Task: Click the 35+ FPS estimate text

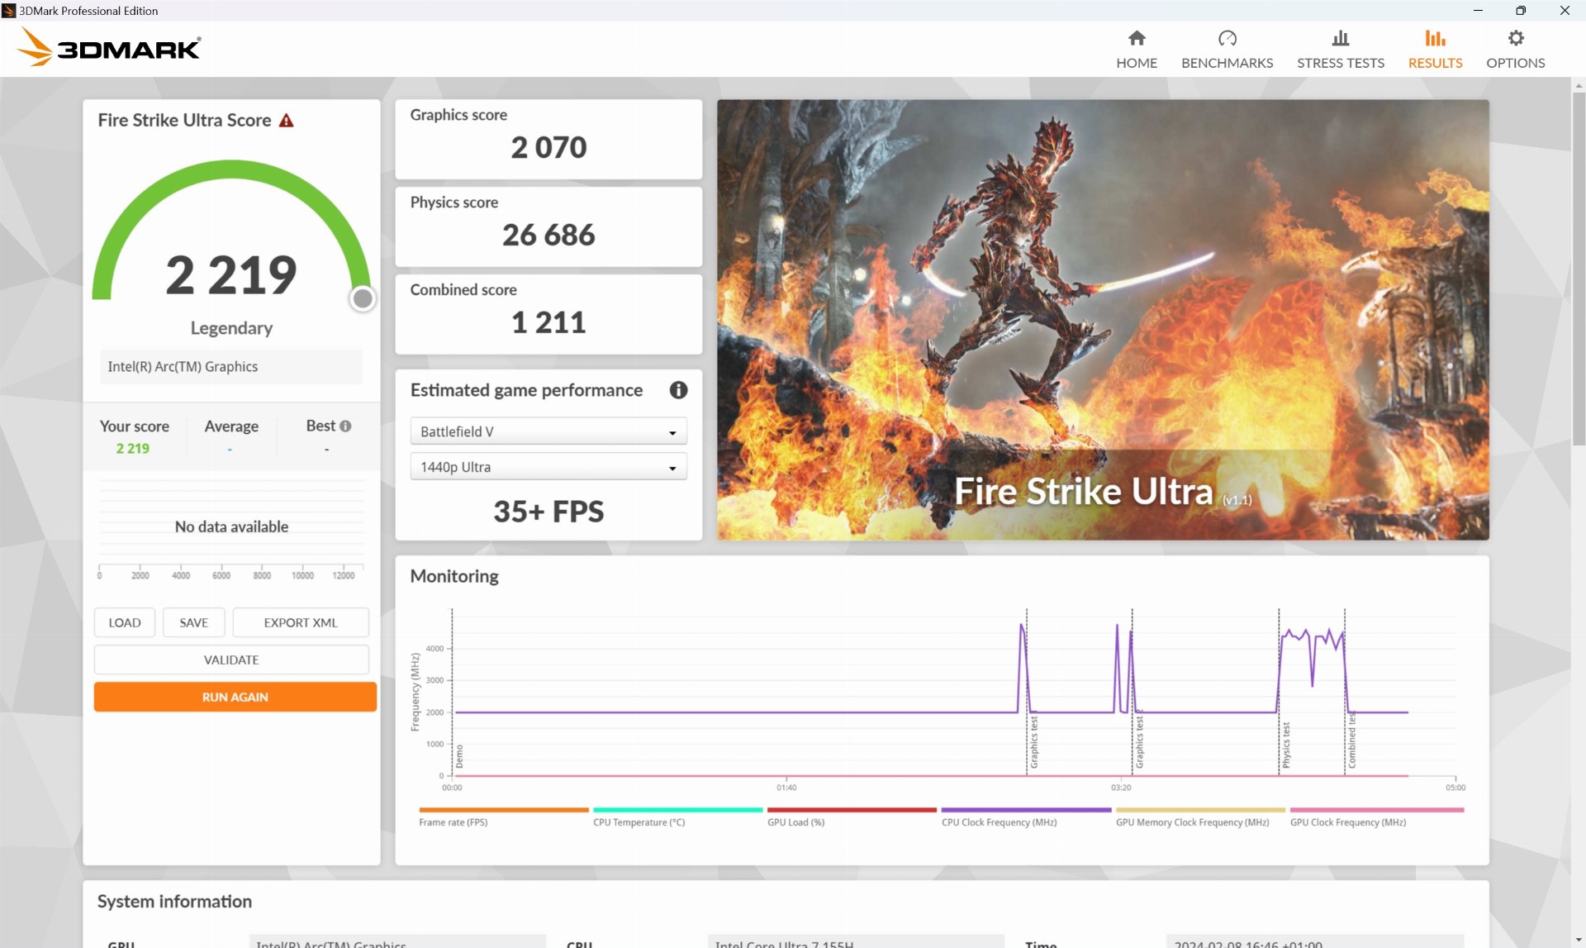Action: click(x=548, y=512)
